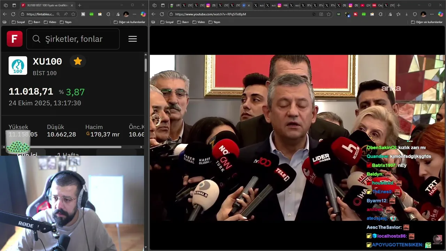Image resolution: width=446 pixels, height=251 pixels.
Task: Open profile avatar in Fintables window
Action: (x=126, y=14)
